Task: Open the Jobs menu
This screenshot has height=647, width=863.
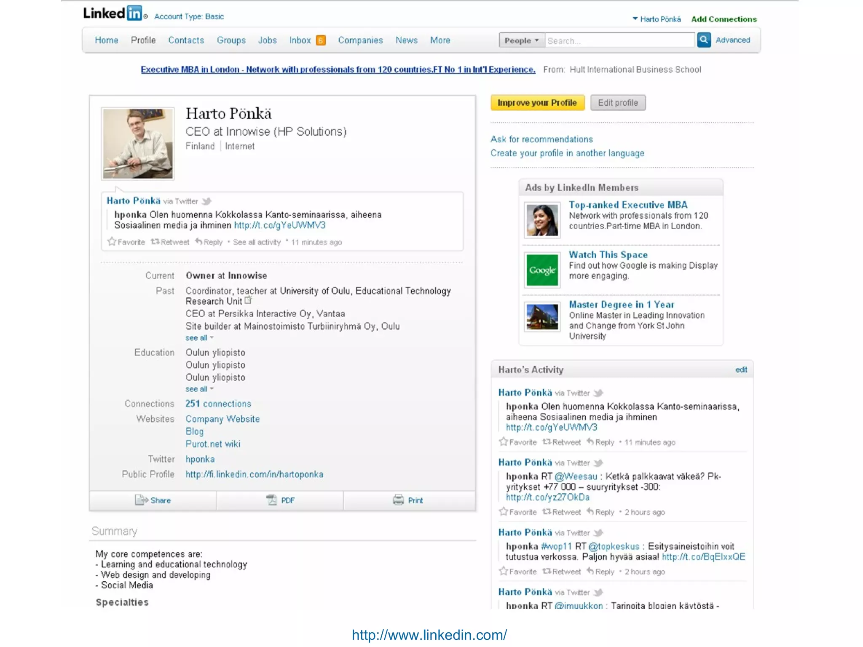Action: tap(268, 40)
